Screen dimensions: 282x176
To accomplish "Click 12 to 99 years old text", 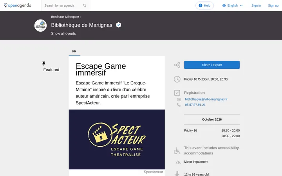I will (x=196, y=174).
